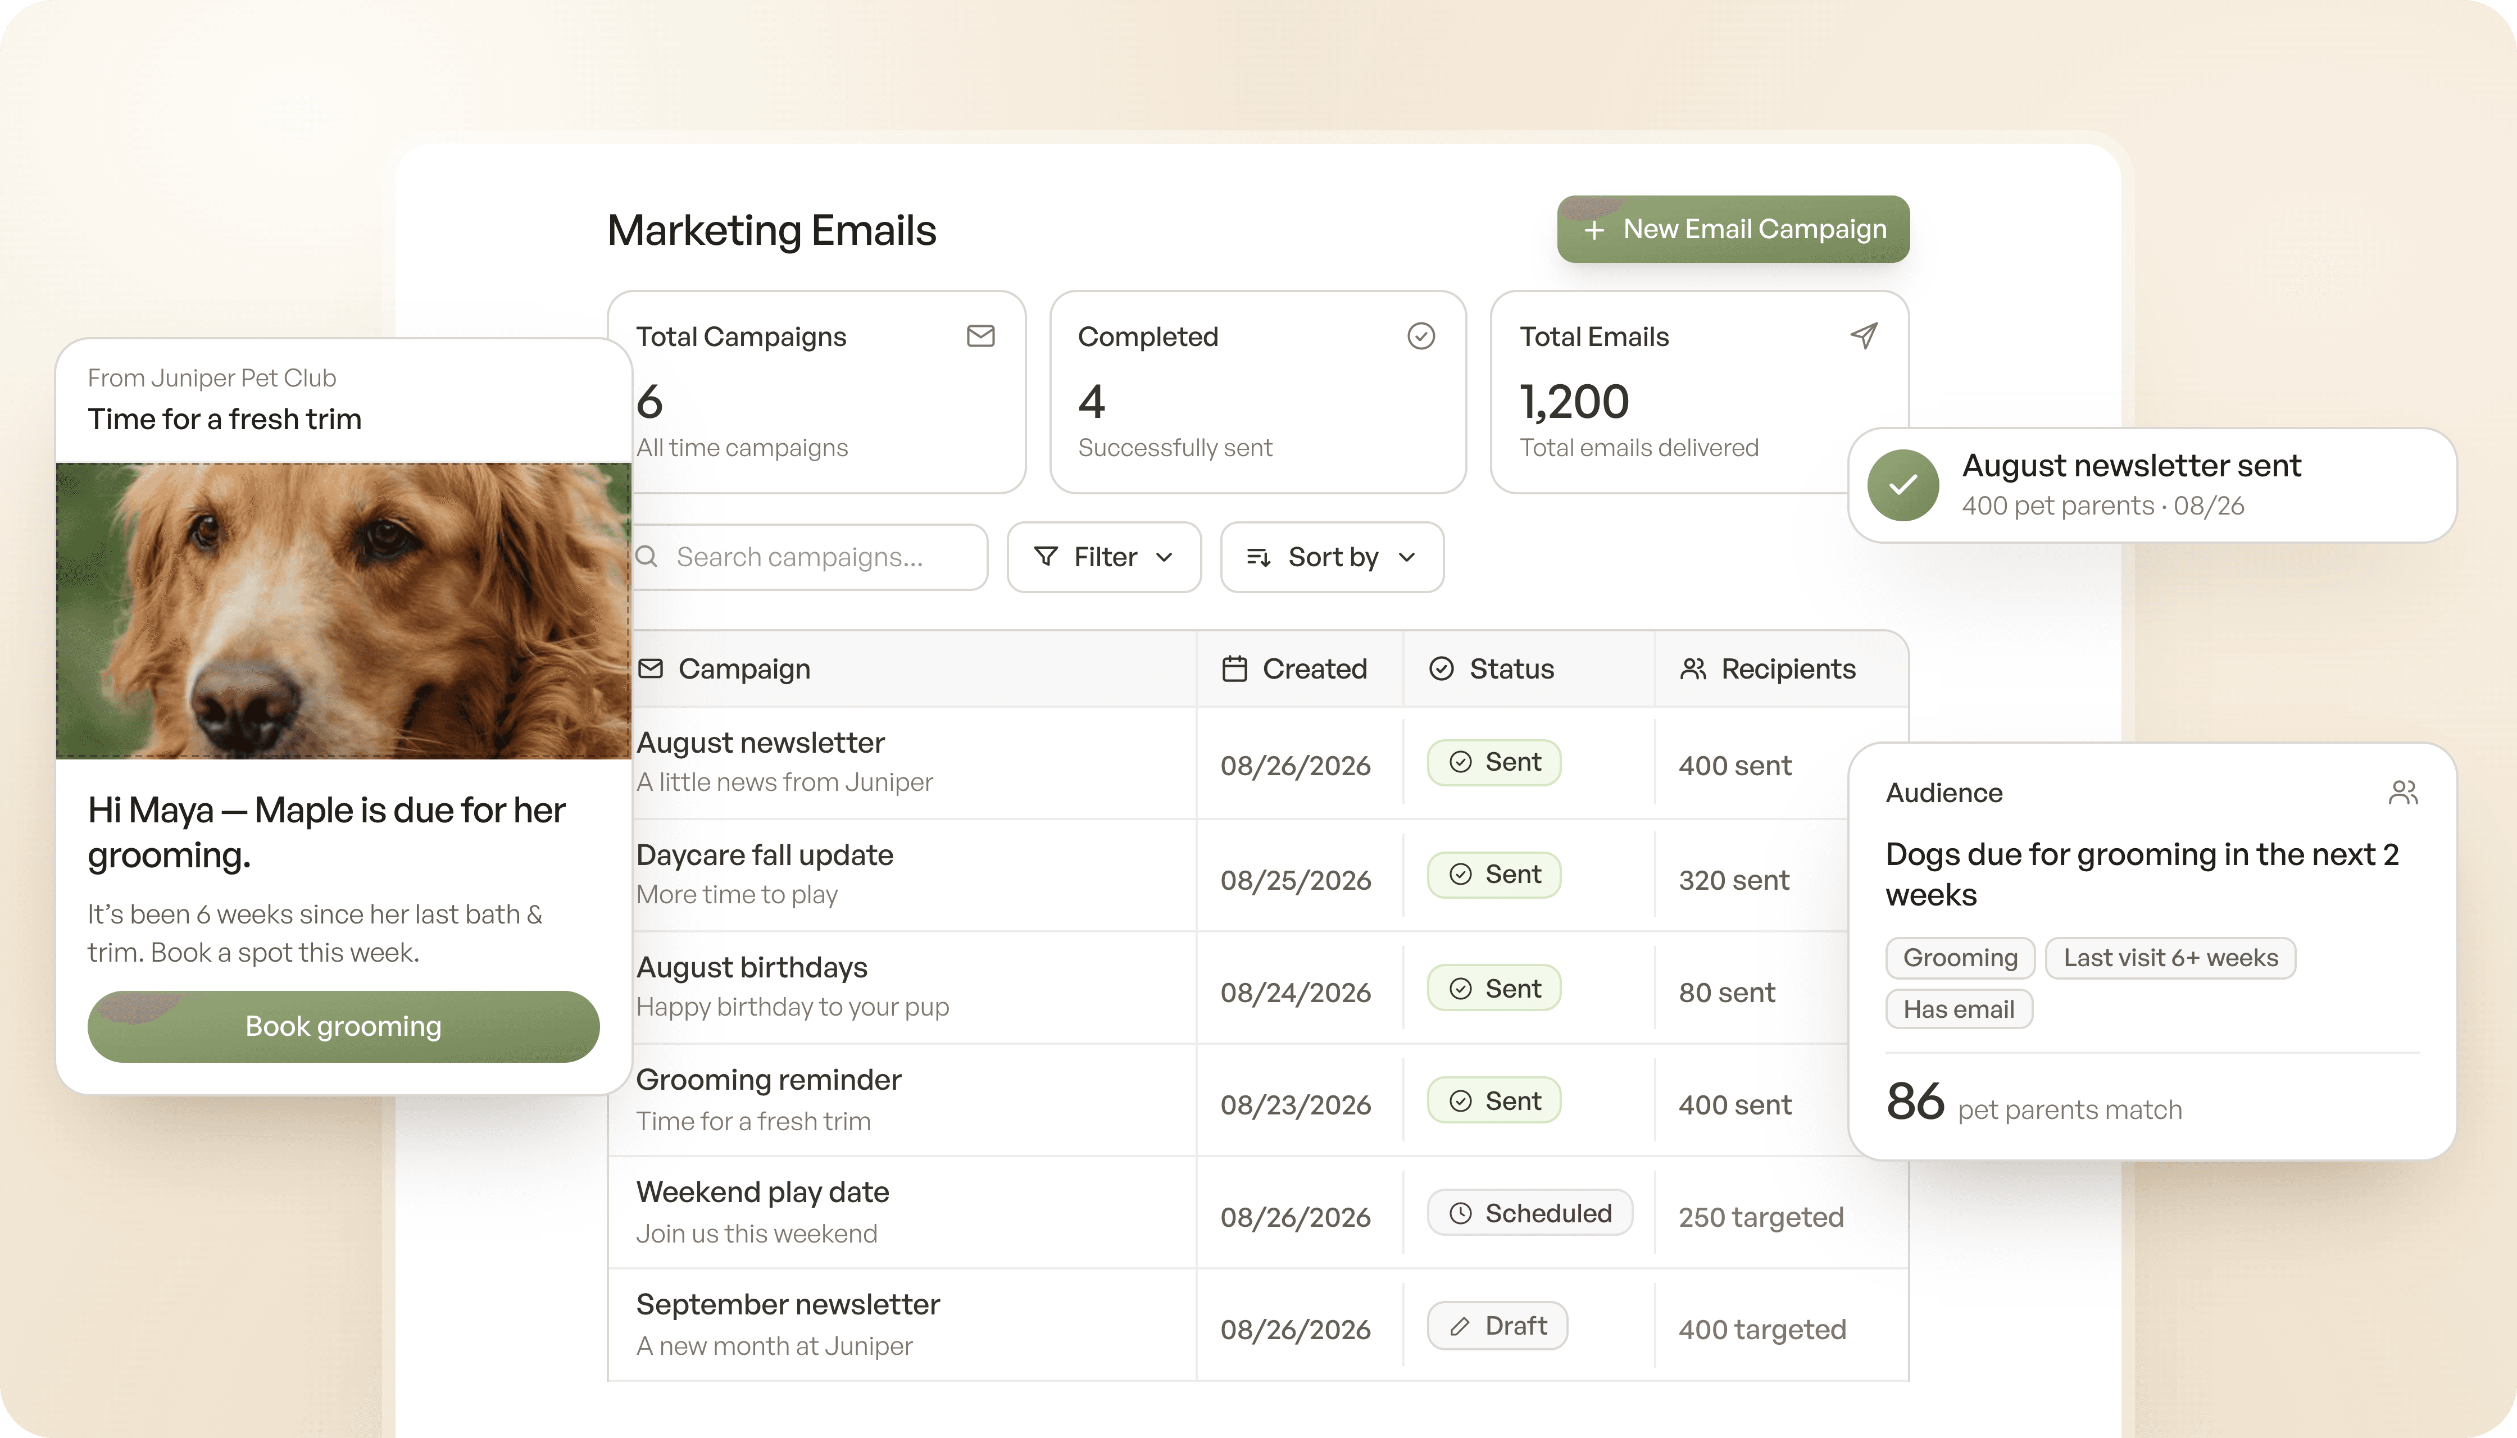2517x1438 pixels.
Task: Click the Sort by chevron arrow
Action: 1407,557
